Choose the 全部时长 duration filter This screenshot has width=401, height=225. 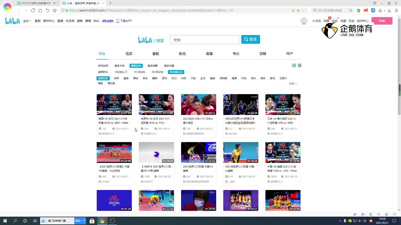(103, 72)
